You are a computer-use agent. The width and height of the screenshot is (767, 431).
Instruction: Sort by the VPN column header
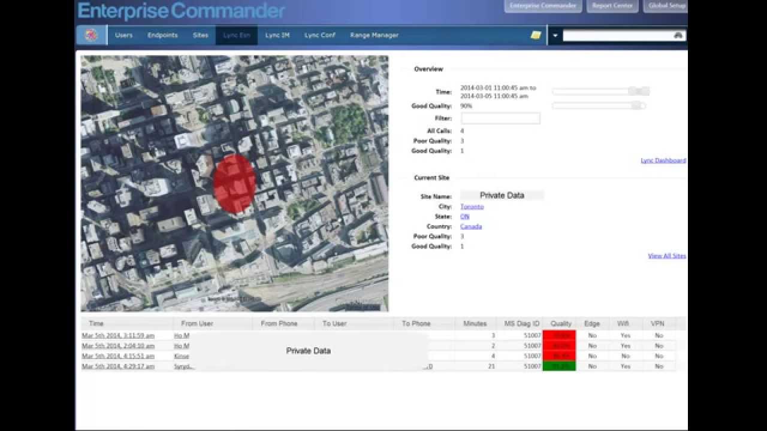click(x=657, y=323)
